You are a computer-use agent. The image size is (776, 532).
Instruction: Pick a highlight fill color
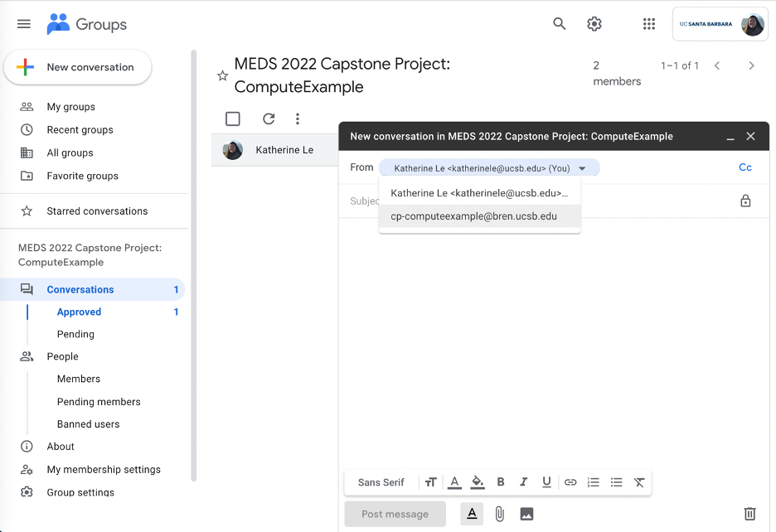(477, 482)
